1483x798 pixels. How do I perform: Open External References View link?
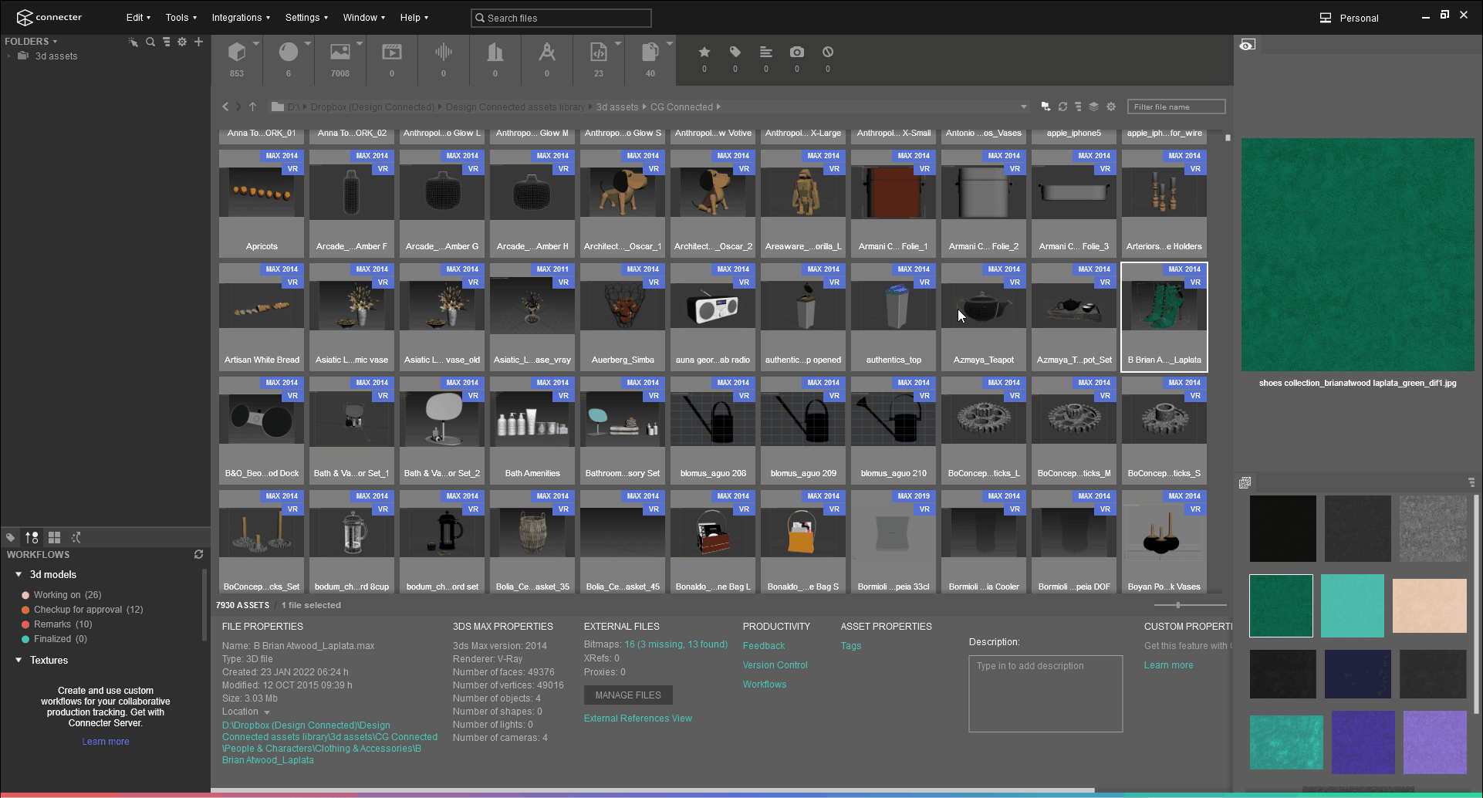(638, 719)
